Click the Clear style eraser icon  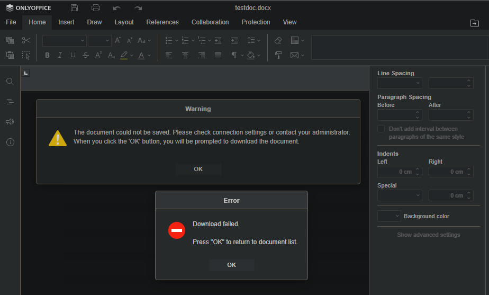point(278,40)
